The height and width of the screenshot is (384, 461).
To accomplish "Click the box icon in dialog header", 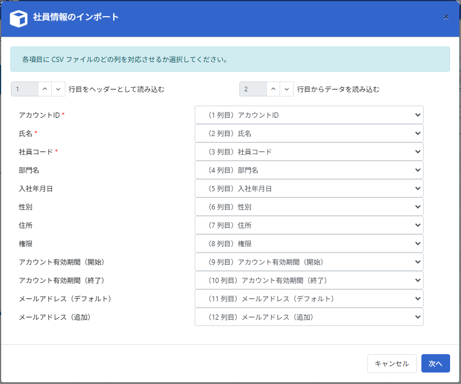I will tap(19, 18).
